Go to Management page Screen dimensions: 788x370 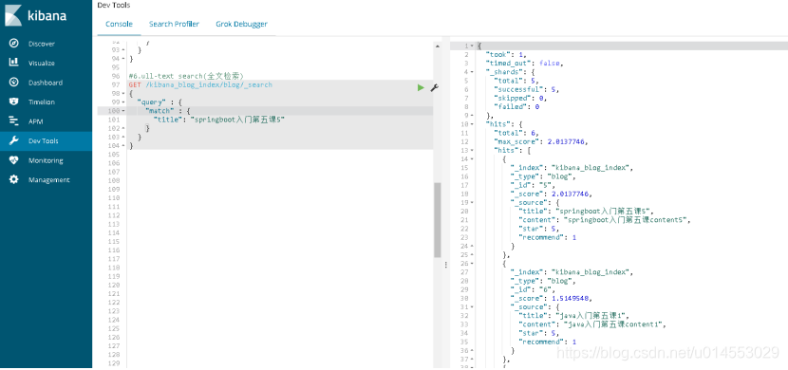pos(48,179)
